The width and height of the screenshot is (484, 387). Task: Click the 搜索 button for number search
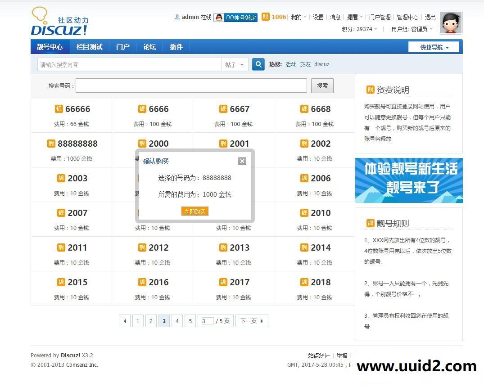click(x=322, y=85)
